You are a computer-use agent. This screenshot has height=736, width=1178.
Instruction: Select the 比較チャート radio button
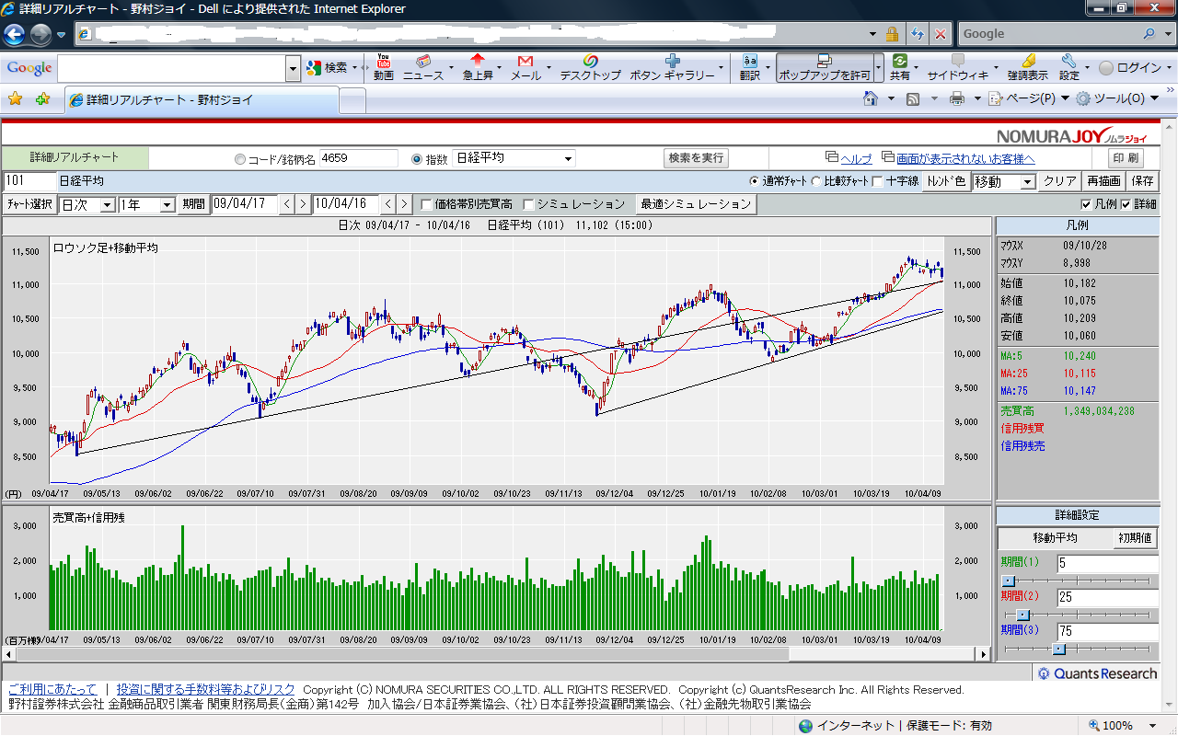pos(816,181)
